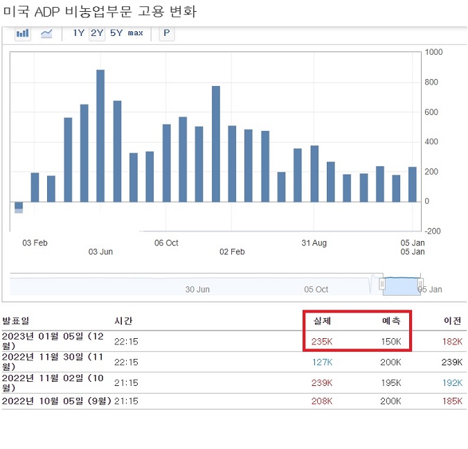
Task: Select the 2023년 01월 05일 release row
Action: click(x=234, y=341)
